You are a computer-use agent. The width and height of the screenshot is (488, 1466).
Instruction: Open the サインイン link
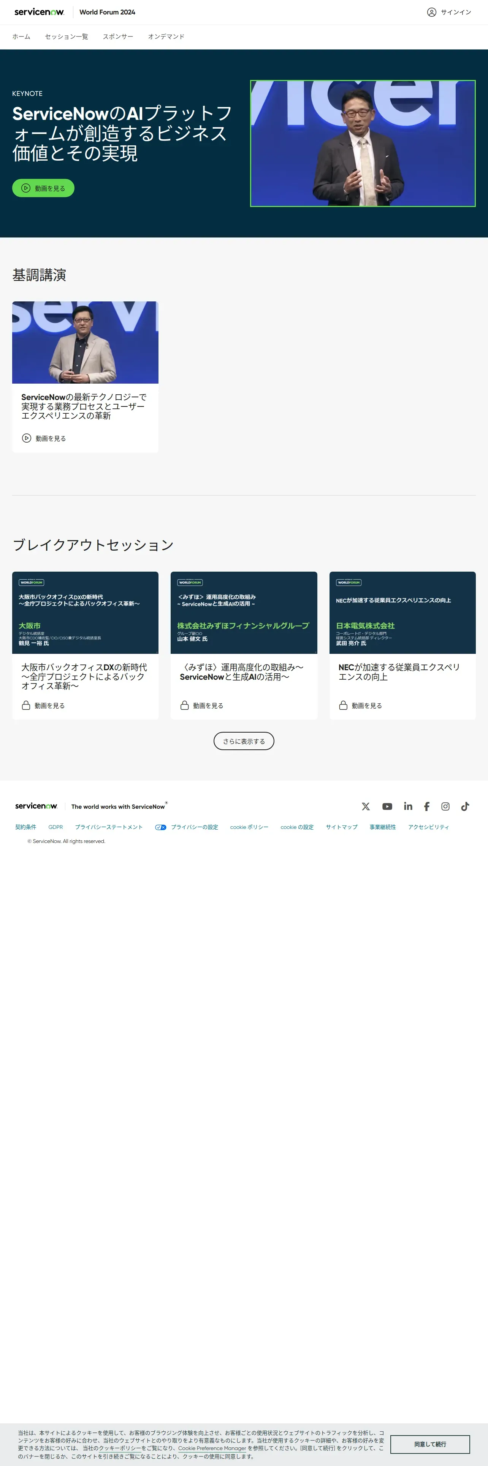point(456,12)
